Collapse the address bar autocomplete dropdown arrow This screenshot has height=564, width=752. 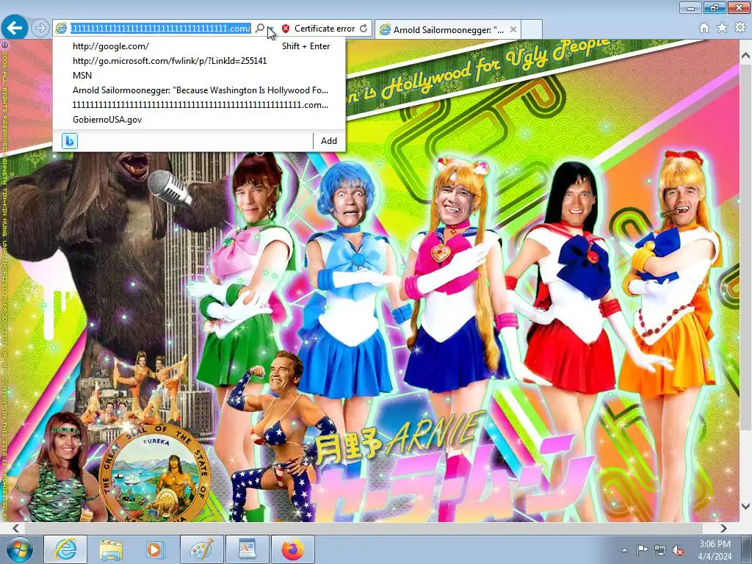[x=271, y=29]
